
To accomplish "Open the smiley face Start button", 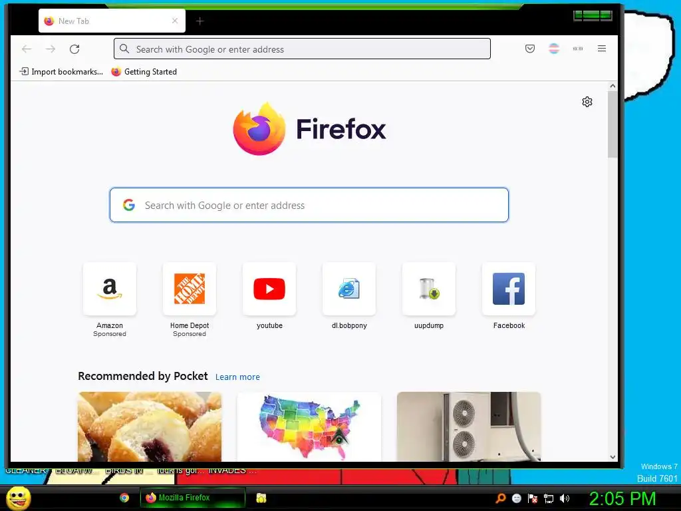I will coord(18,498).
